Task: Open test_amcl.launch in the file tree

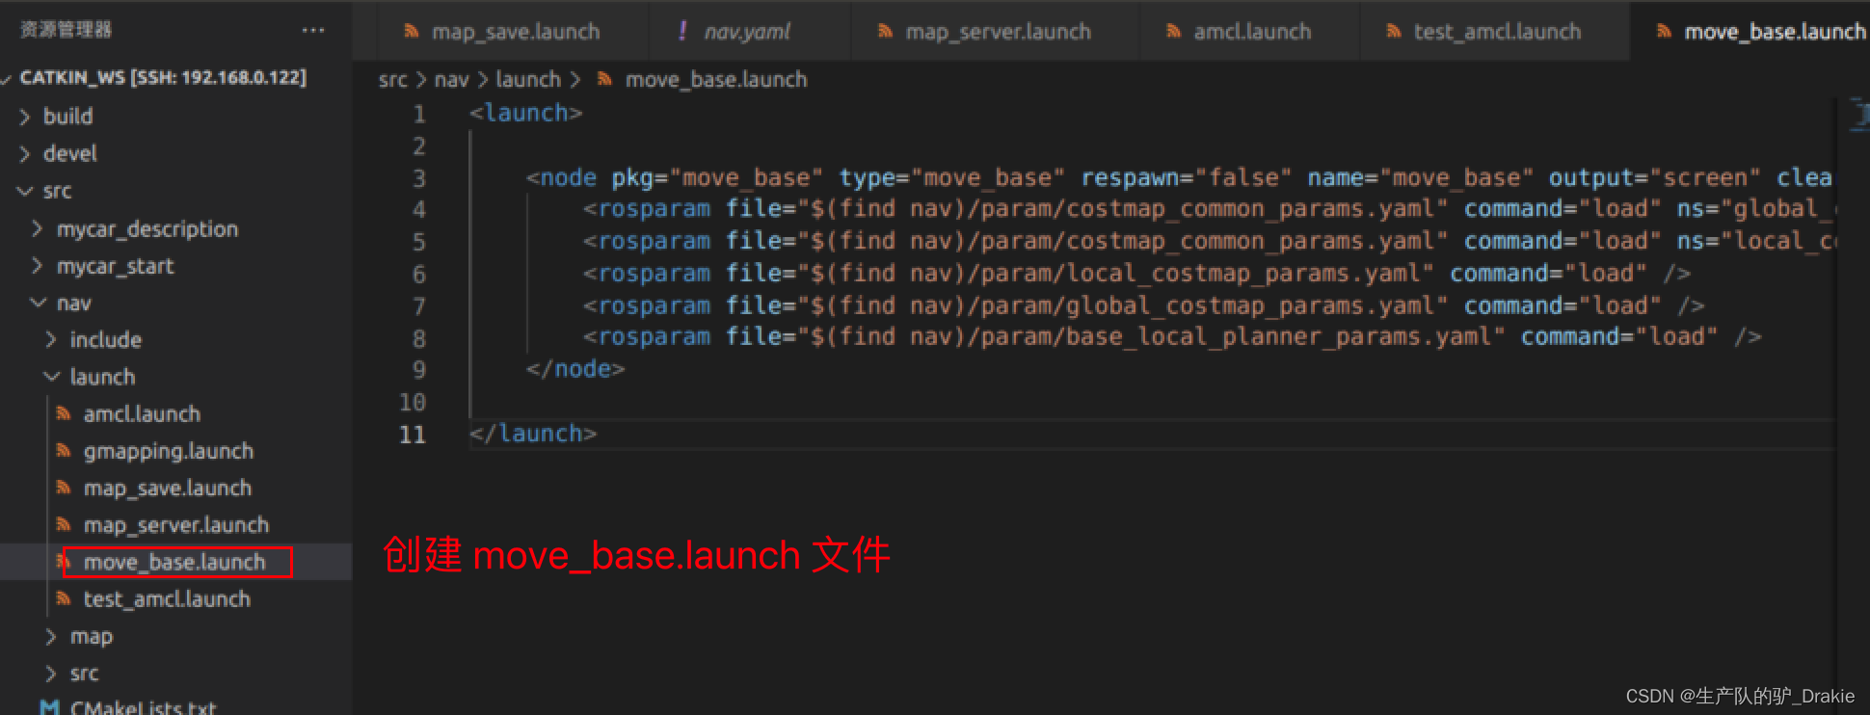Action: tap(167, 599)
